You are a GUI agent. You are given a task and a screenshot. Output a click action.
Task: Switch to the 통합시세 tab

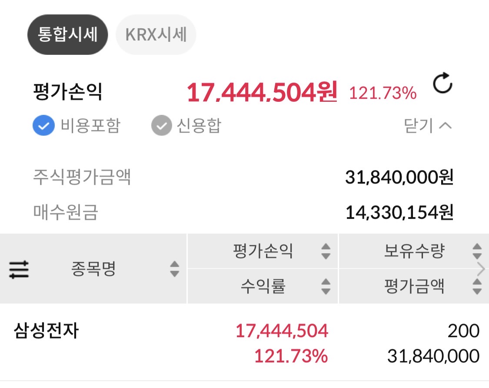(67, 35)
